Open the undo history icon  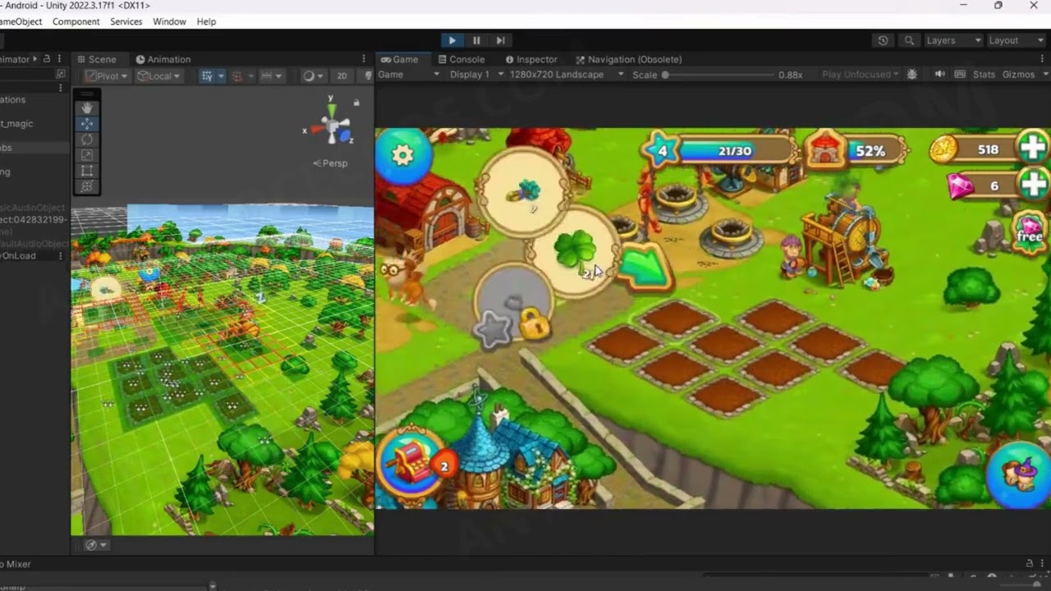click(883, 40)
